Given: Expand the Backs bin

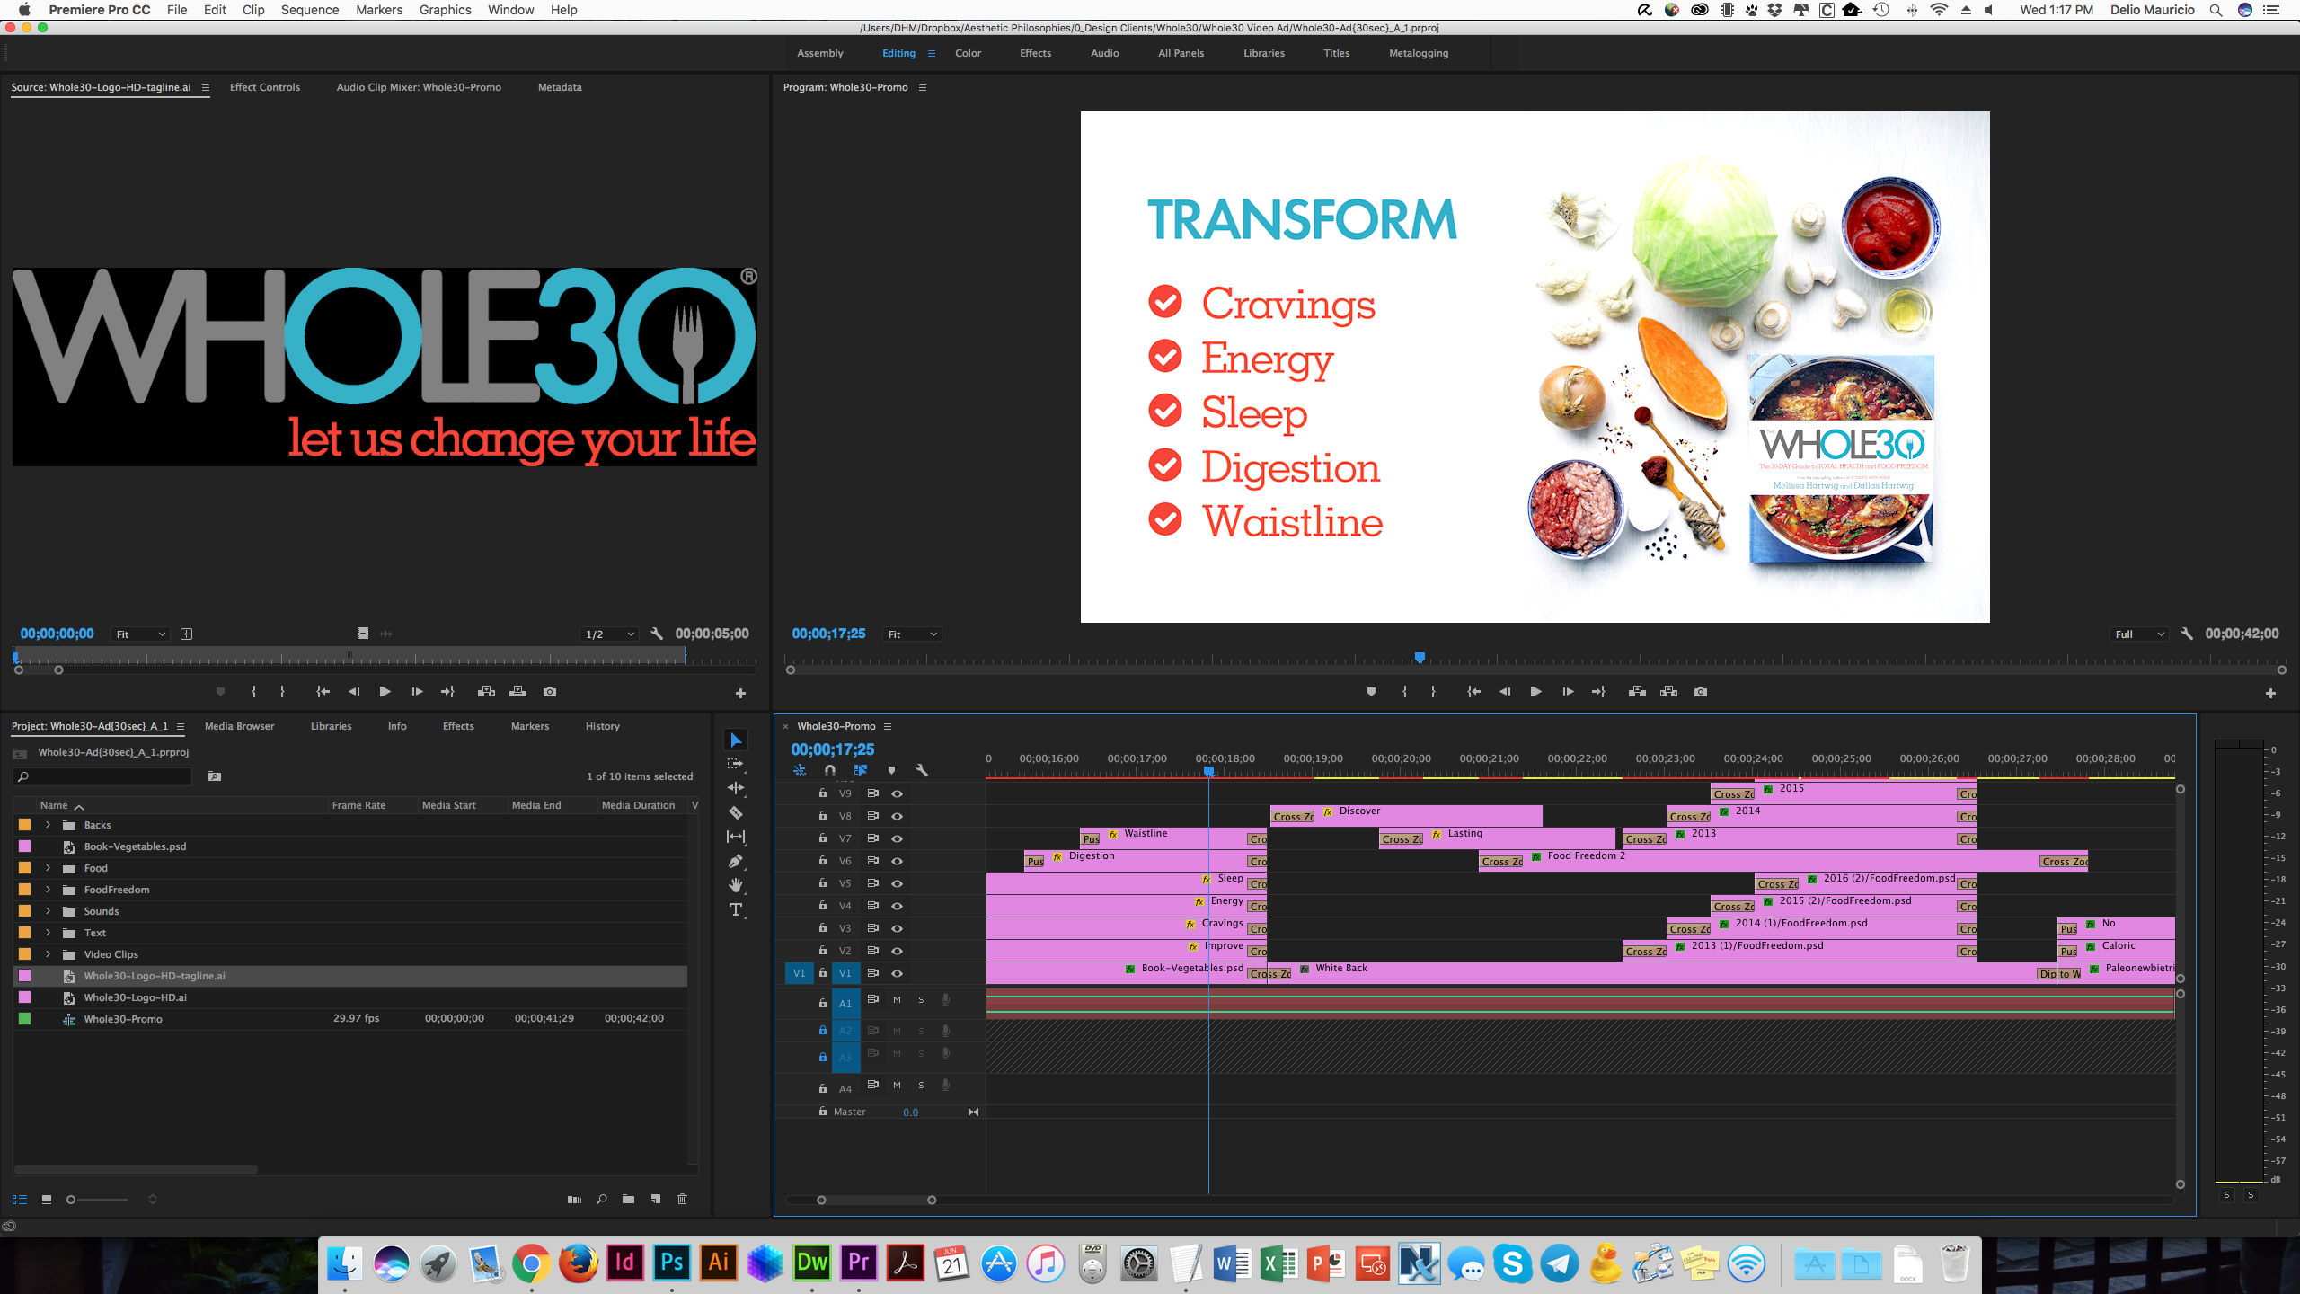Looking at the screenshot, I should (49, 825).
